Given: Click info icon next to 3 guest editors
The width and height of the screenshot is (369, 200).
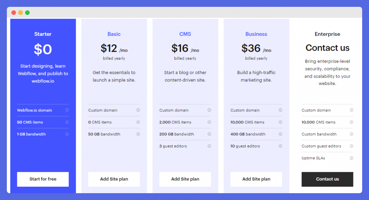Looking at the screenshot, I should tap(209, 146).
